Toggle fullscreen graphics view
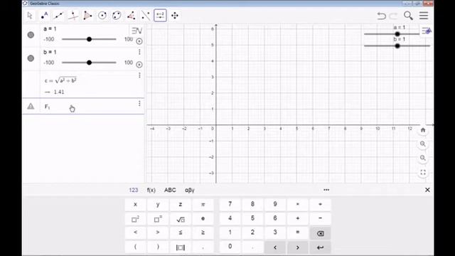This screenshot has height=256, width=455. [x=423, y=172]
